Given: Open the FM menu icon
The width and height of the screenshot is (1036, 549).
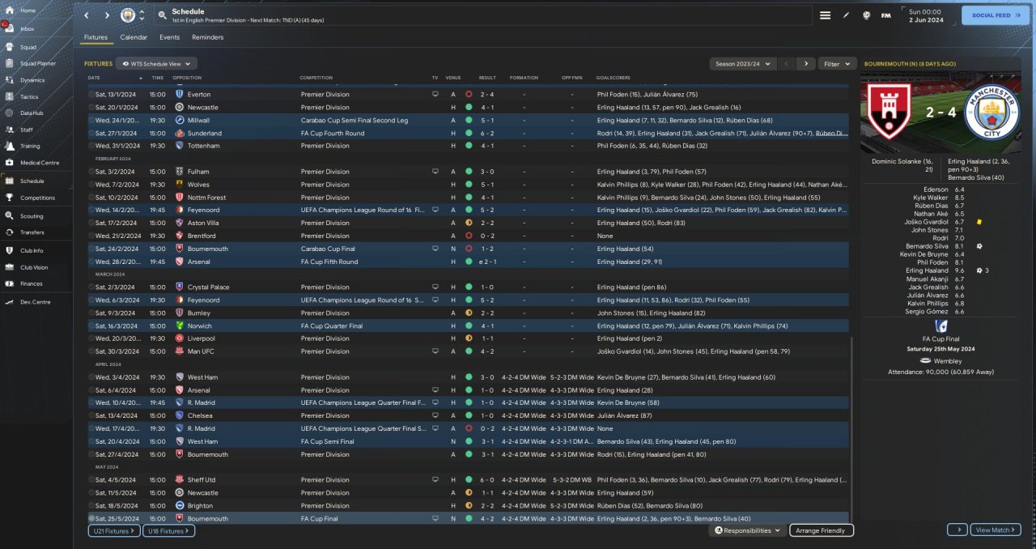Looking at the screenshot, I should (885, 15).
